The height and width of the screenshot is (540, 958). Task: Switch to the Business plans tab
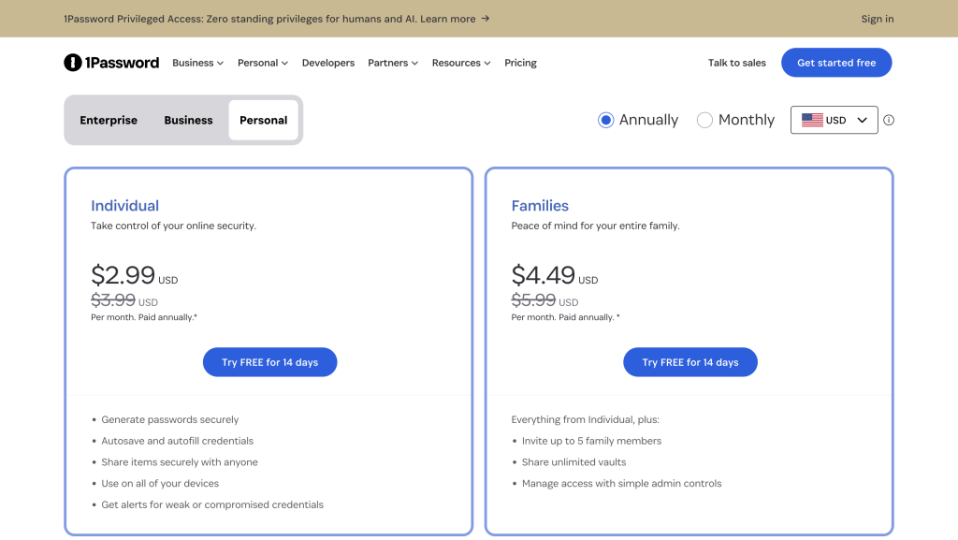click(188, 121)
